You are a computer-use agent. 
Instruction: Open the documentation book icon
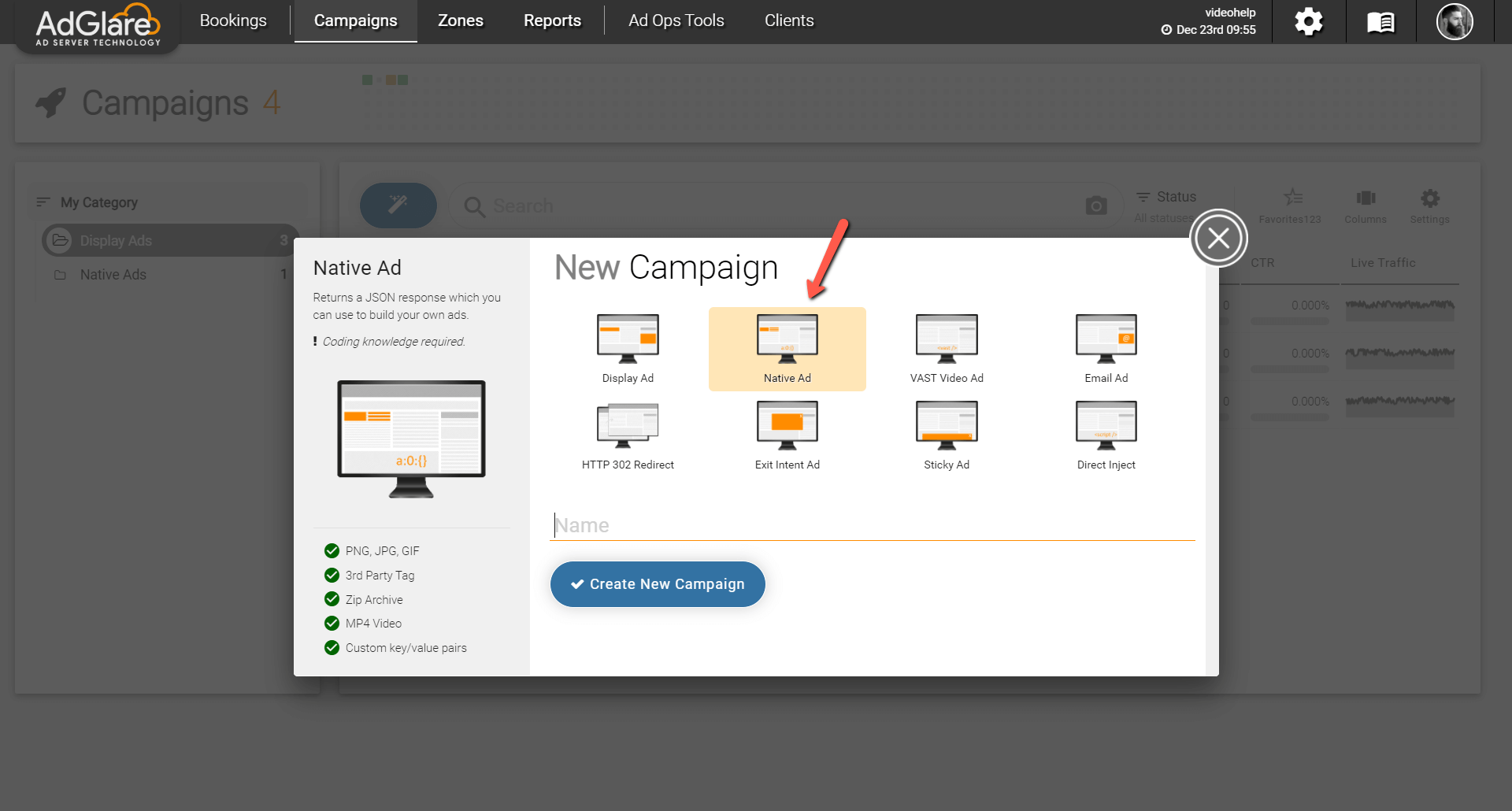[x=1380, y=22]
